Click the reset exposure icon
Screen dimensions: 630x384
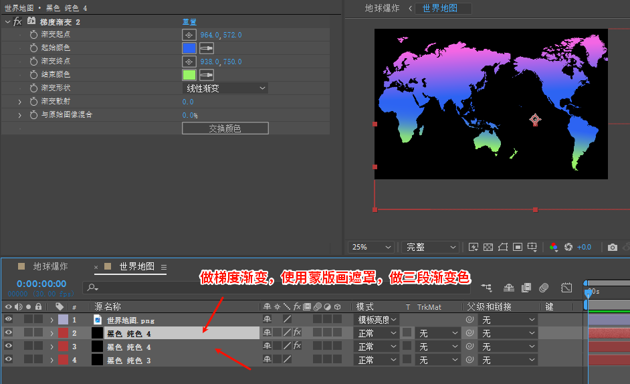(x=568, y=247)
